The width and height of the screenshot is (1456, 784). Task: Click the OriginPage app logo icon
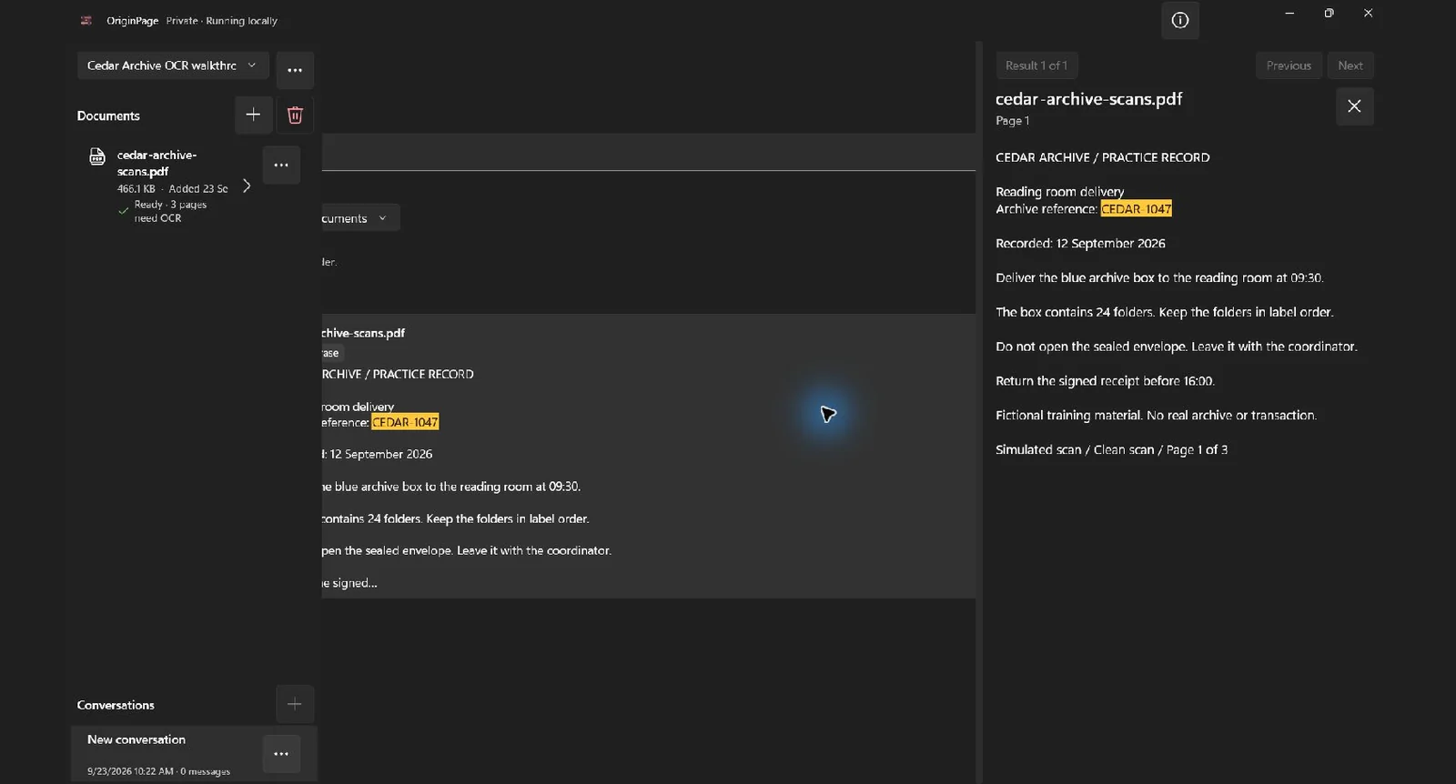pos(86,20)
